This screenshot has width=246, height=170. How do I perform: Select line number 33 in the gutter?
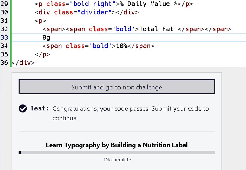[5, 38]
